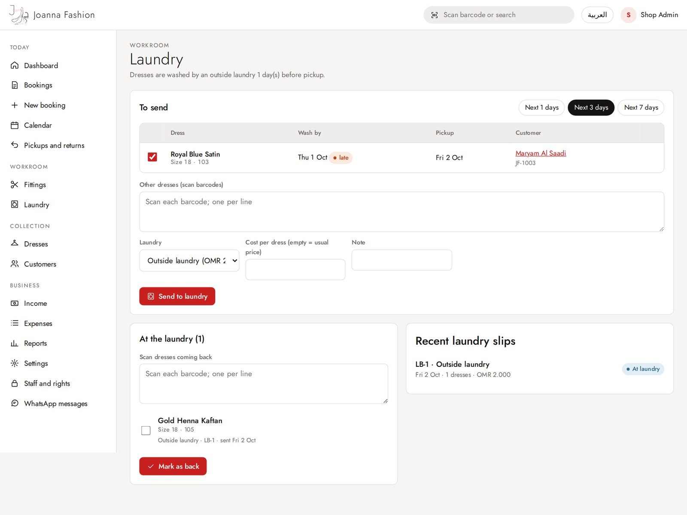This screenshot has height=515, width=687.
Task: Click the JF-1003 booking reference
Action: [x=526, y=163]
